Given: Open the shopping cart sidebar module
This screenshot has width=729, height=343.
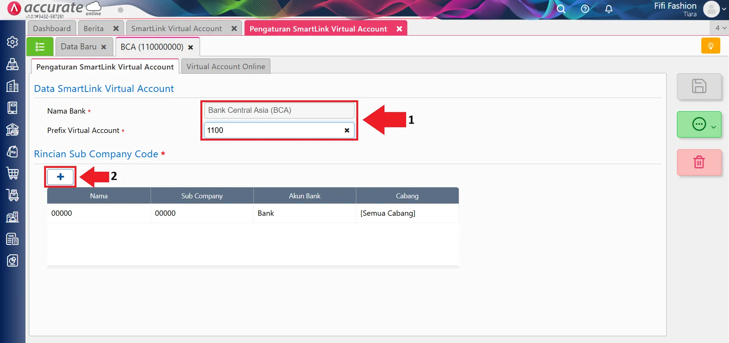Looking at the screenshot, I should pos(13,173).
